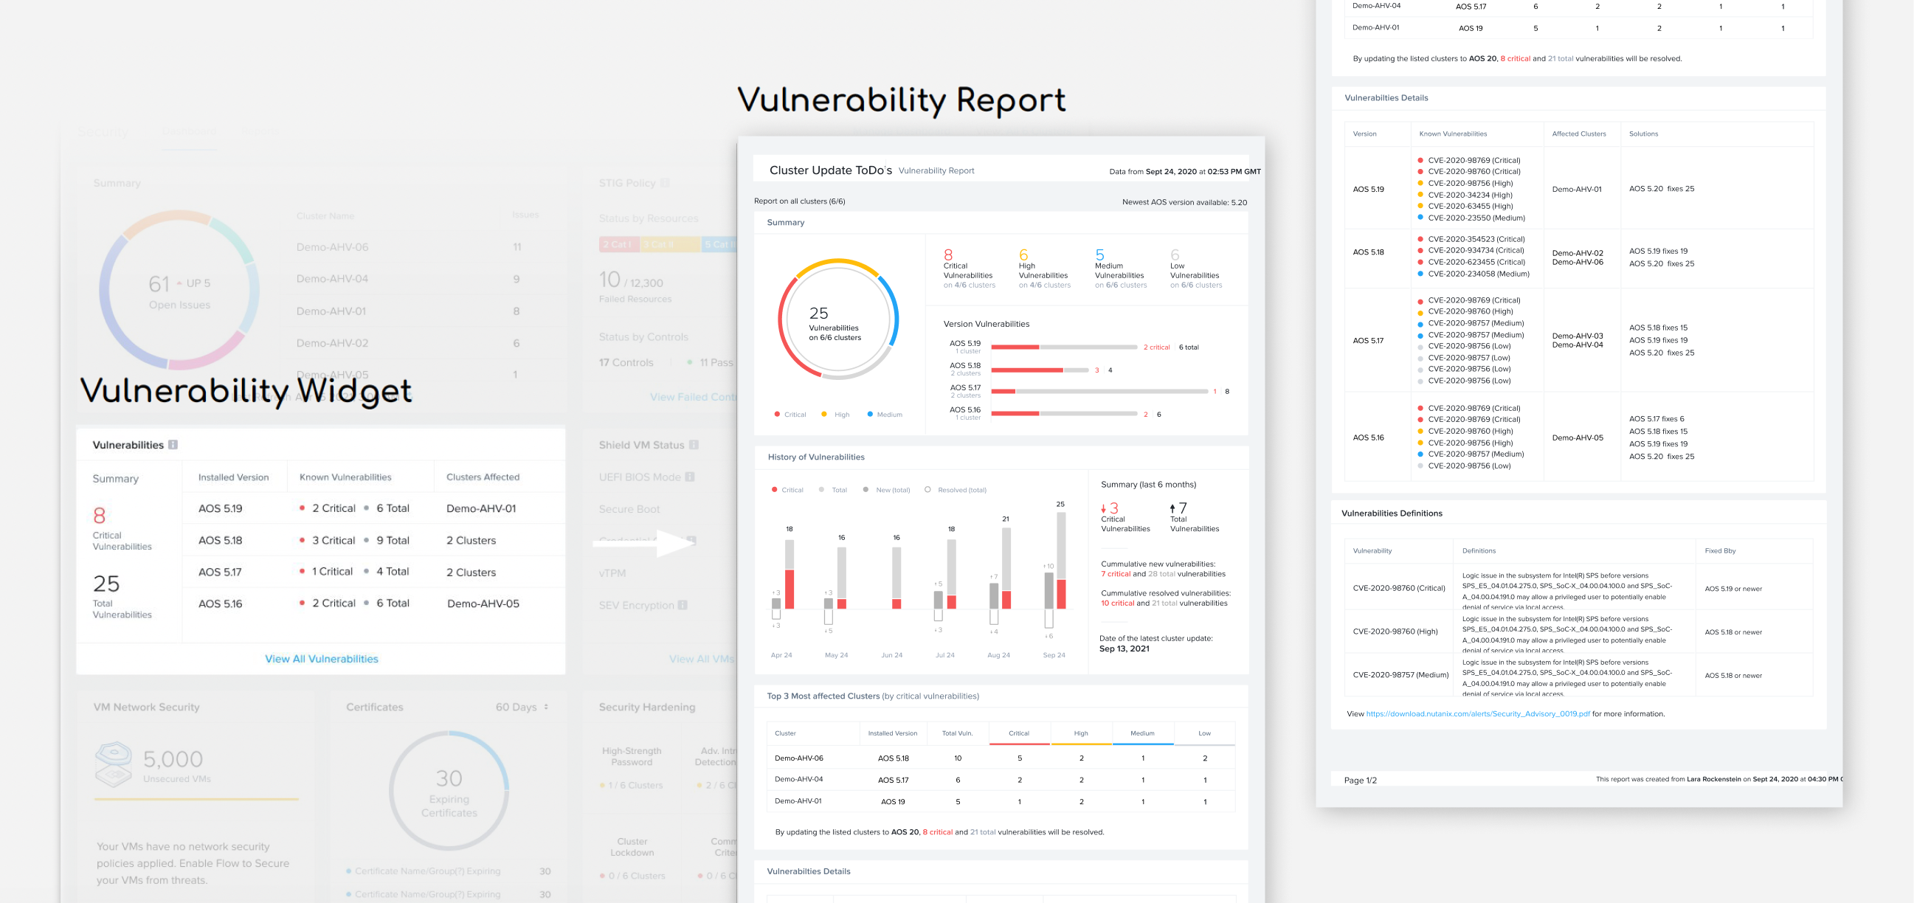Toggle the Resolved (total) legend circle
The height and width of the screenshot is (903, 1914).
928,489
